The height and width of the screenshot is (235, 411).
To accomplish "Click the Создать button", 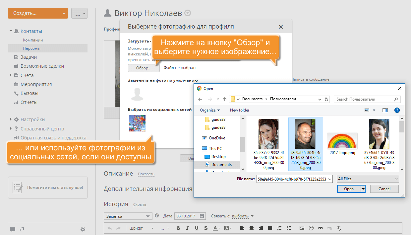I will point(38,13).
